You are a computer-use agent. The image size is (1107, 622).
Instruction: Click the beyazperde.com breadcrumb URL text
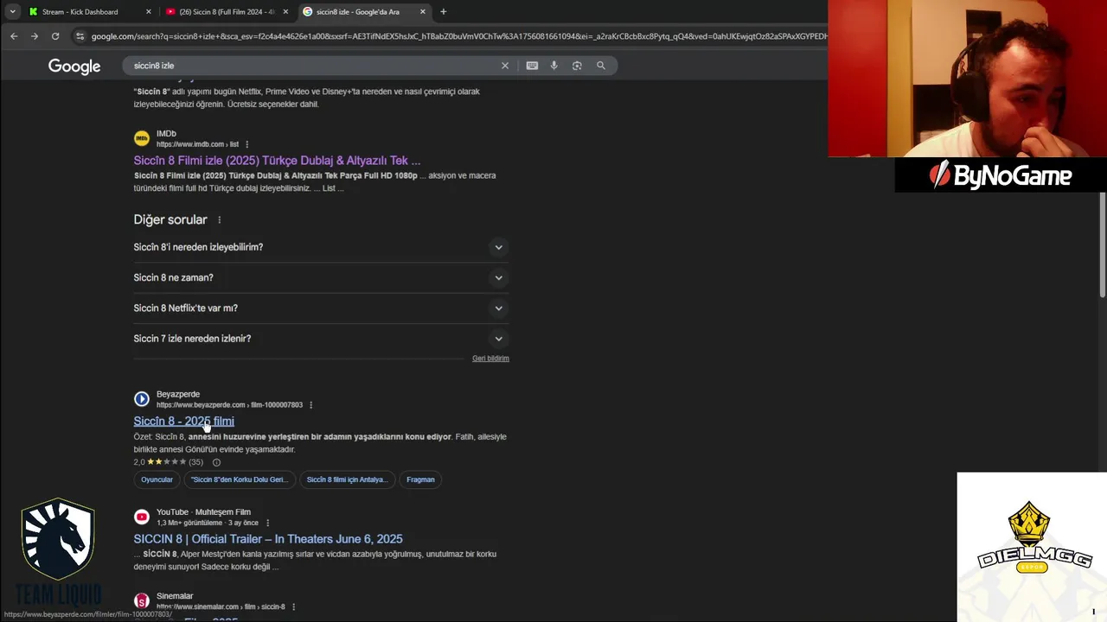[x=229, y=405]
